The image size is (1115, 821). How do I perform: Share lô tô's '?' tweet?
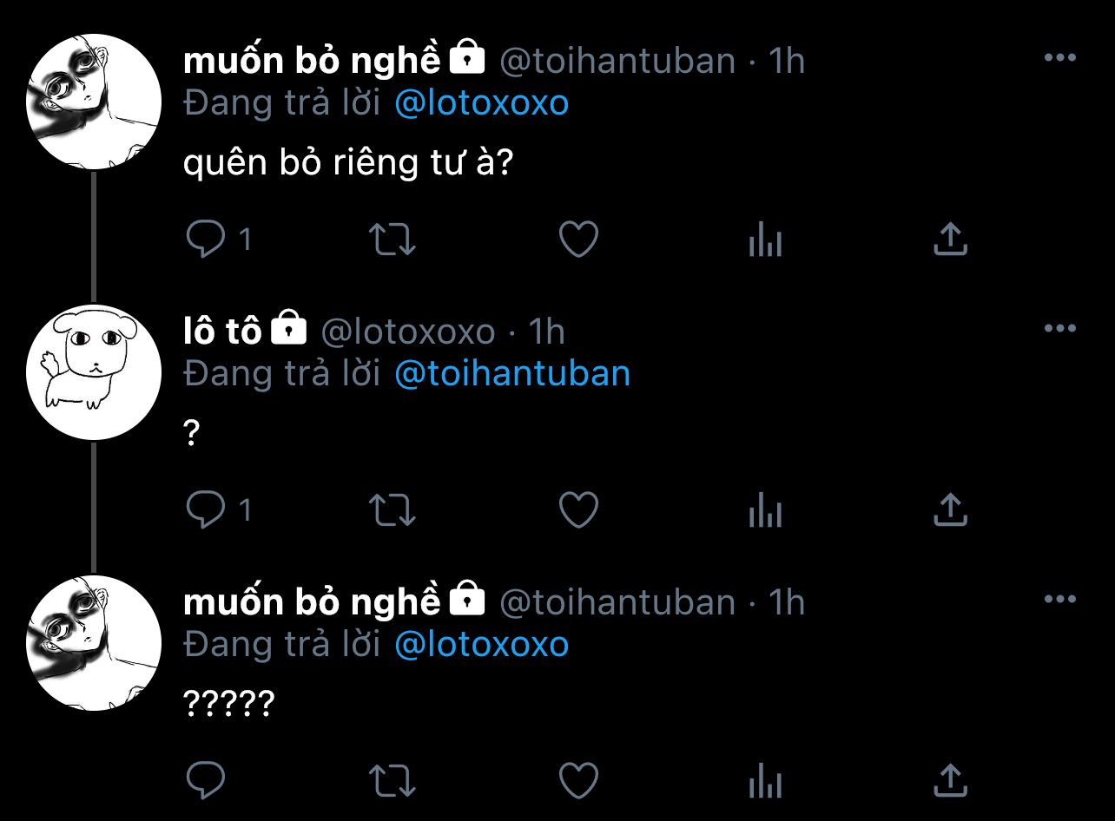[x=950, y=510]
